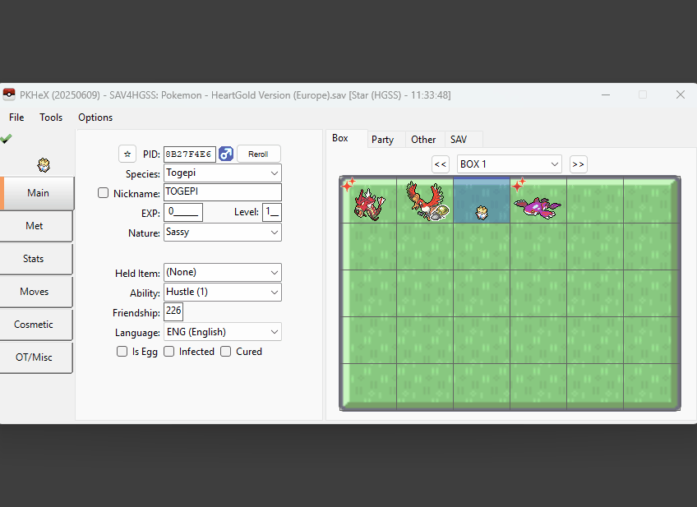Click the Togepi preview sprite on the left
This screenshot has height=507, width=697.
click(x=43, y=165)
